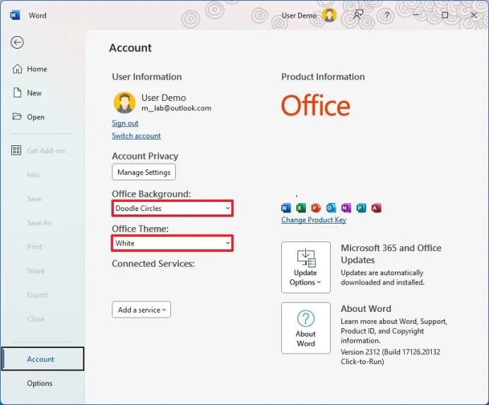The image size is (489, 405).
Task: Open the feedback person icon
Action: click(358, 15)
